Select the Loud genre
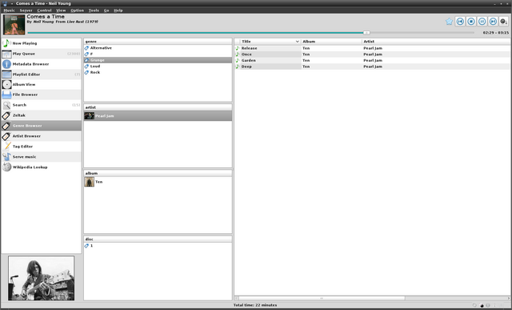Screen dimensions: 512x310 (x=158, y=66)
